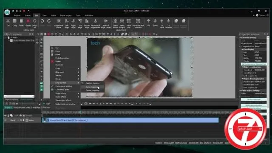Screen dimensions: 272x153
Task: Click the Redo arrow in the ribbon
Action: (49, 21)
